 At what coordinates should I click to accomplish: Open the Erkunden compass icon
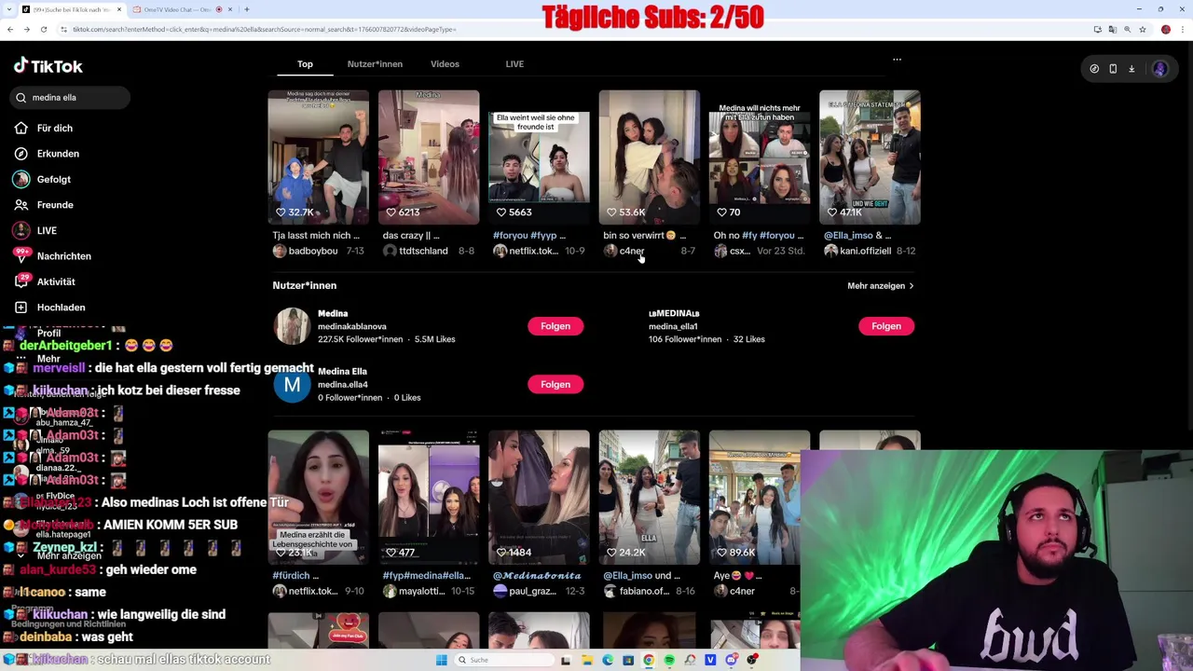tap(21, 153)
